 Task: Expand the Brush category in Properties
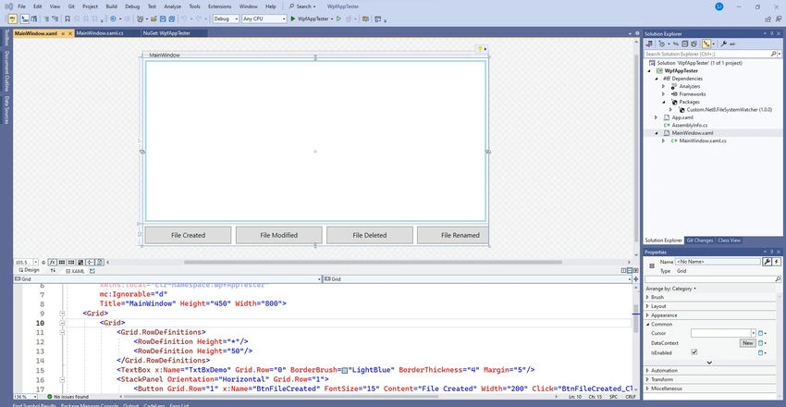coord(710,297)
